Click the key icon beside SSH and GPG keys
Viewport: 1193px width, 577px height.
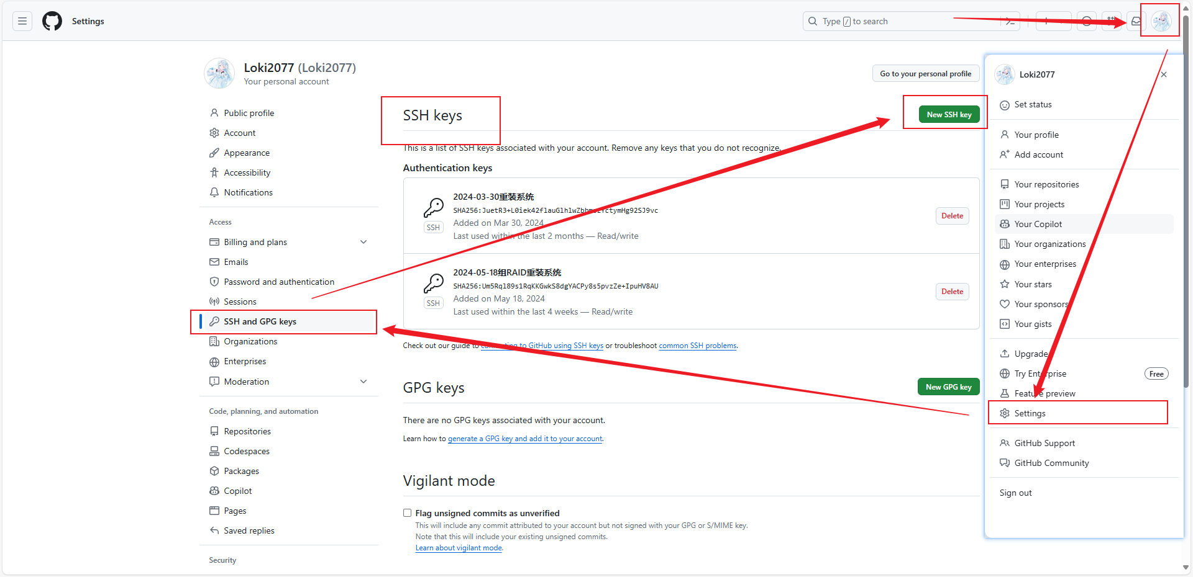point(214,321)
